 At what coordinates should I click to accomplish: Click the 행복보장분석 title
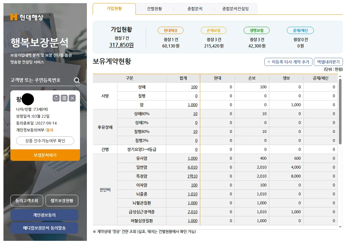(x=40, y=43)
